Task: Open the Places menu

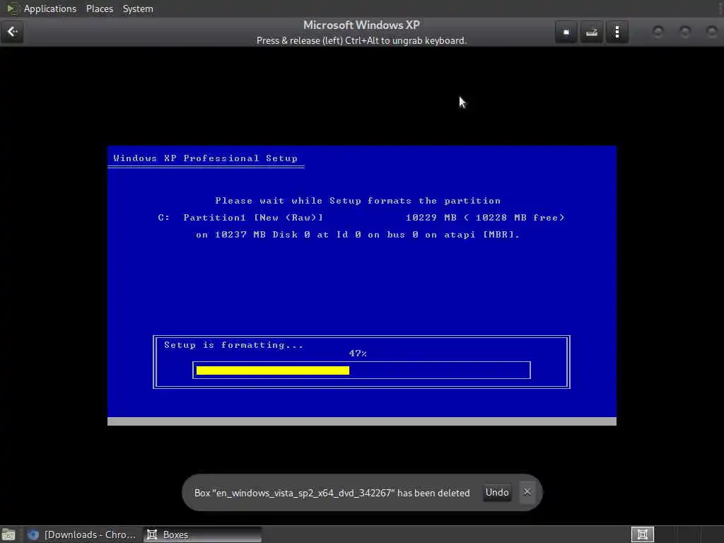Action: pos(99,8)
